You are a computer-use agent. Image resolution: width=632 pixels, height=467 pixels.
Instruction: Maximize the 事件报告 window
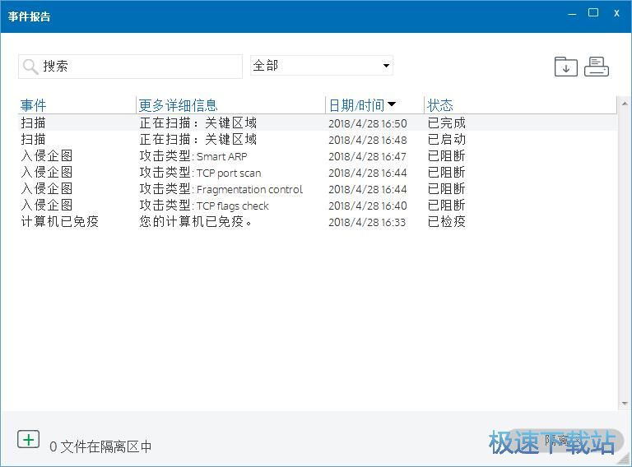[x=593, y=12]
